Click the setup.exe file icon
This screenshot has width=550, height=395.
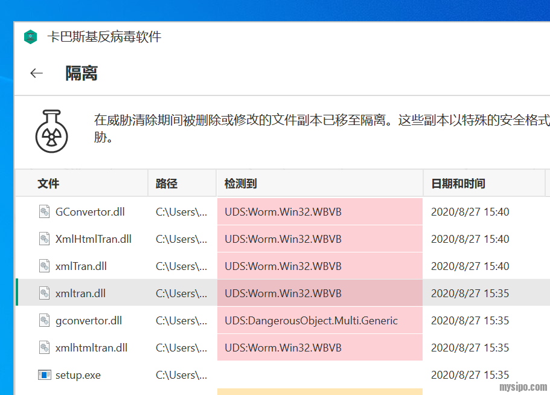(x=44, y=375)
